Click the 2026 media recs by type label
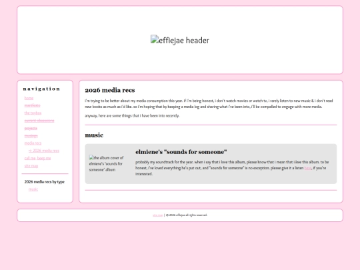The image size is (360, 270). (x=44, y=181)
